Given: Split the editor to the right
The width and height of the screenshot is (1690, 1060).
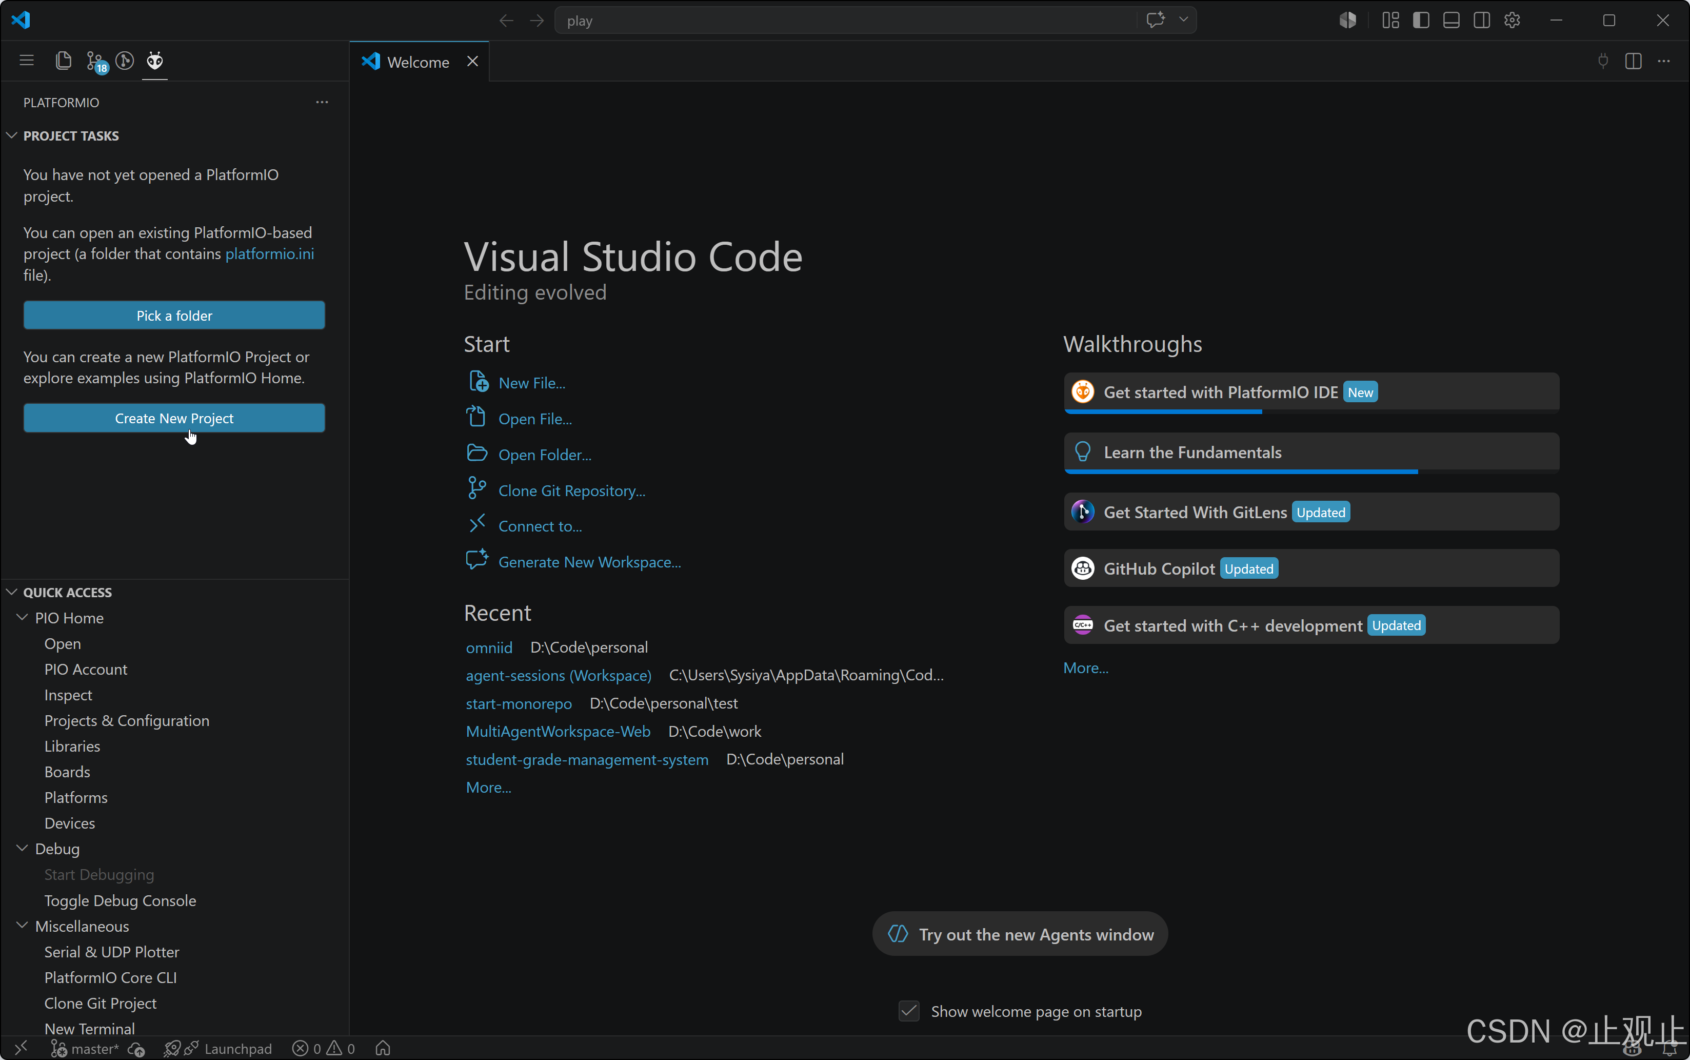Looking at the screenshot, I should point(1633,61).
